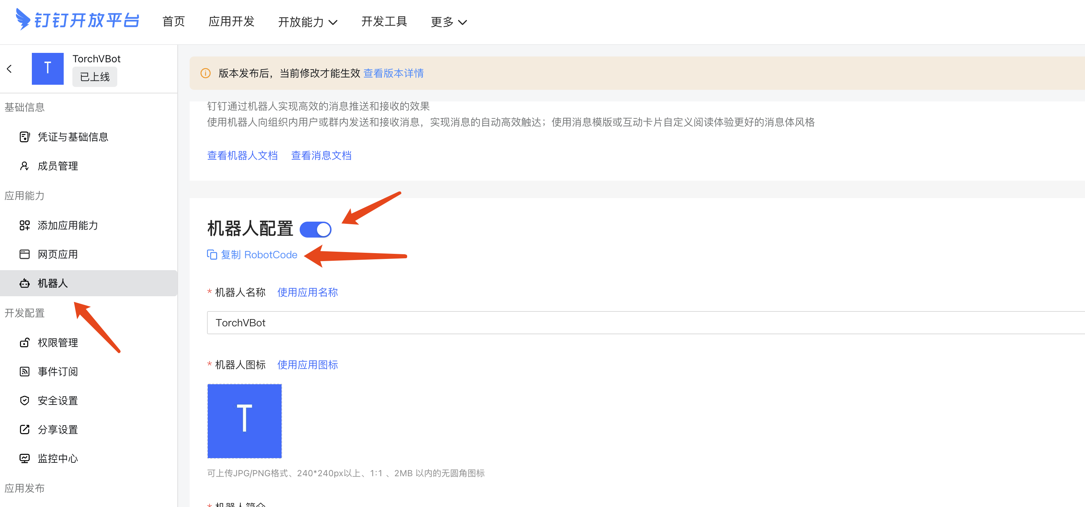Open 查看版本详情 link in banner
The image size is (1085, 507).
pyautogui.click(x=393, y=73)
